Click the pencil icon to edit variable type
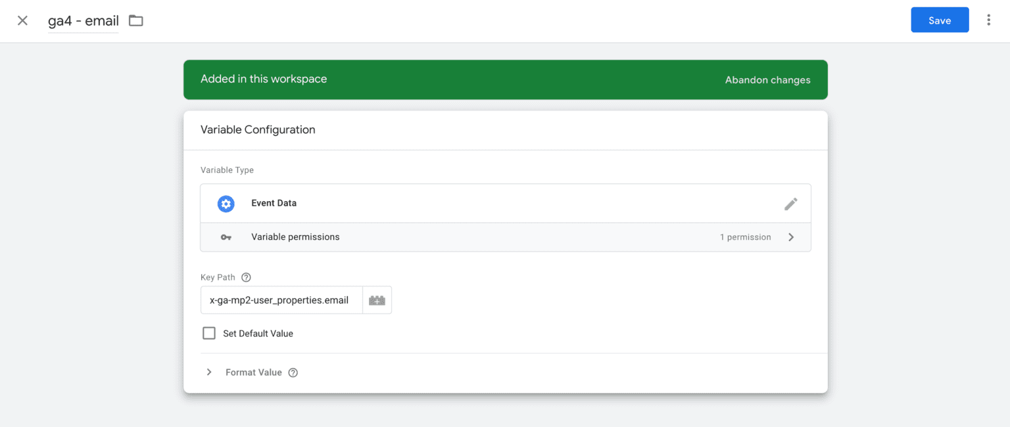Screen dimensions: 1010x427 click(790, 204)
